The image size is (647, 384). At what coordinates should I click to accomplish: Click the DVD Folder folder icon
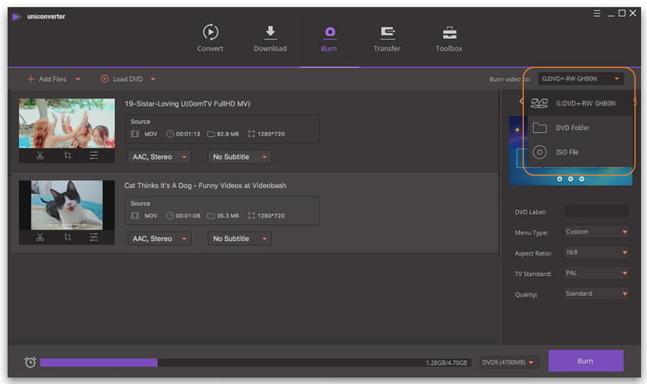(x=540, y=128)
